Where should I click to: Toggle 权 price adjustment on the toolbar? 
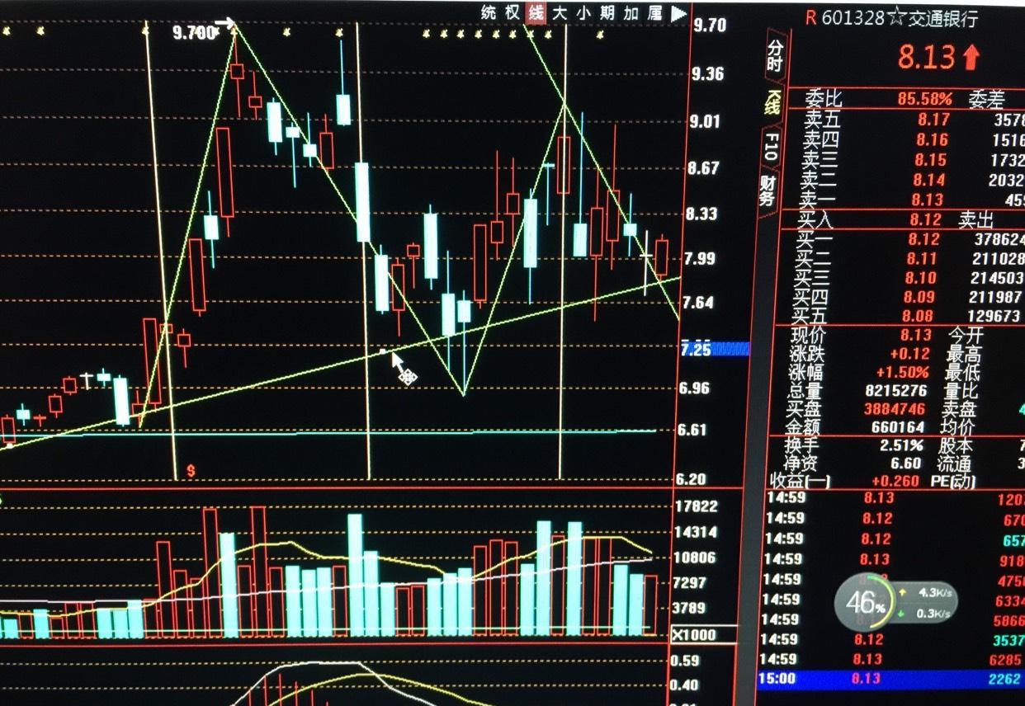click(x=513, y=14)
